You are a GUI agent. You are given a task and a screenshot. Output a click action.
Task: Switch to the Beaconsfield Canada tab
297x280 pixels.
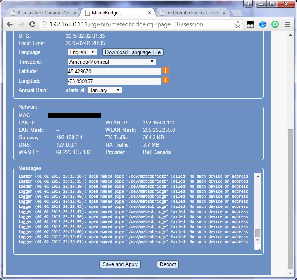click(x=42, y=13)
